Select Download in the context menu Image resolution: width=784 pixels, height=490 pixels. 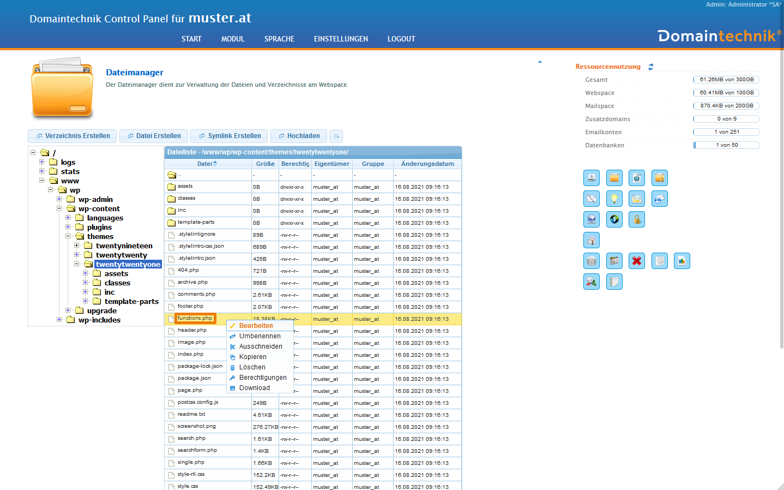(x=254, y=388)
